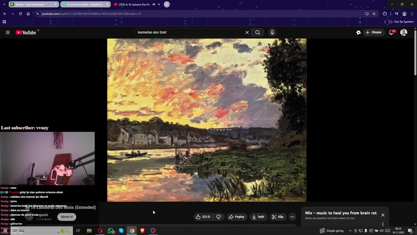Open the browser profile avatar

[x=404, y=14]
